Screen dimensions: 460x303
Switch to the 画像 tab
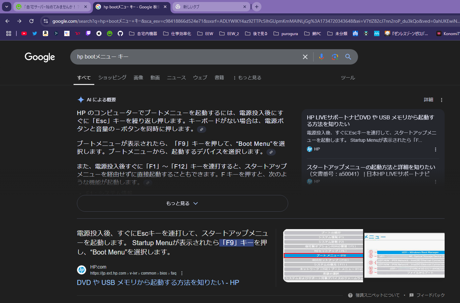[138, 78]
